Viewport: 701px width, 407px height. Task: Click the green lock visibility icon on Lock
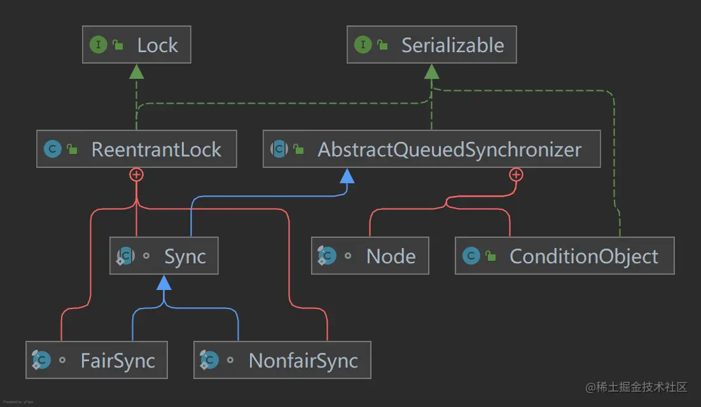tap(118, 45)
